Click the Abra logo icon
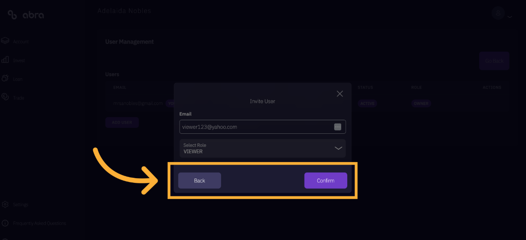The image size is (526, 240). [12, 15]
